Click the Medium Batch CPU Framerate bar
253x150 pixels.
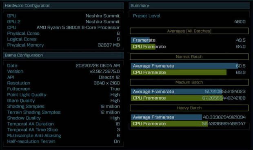click(177, 98)
